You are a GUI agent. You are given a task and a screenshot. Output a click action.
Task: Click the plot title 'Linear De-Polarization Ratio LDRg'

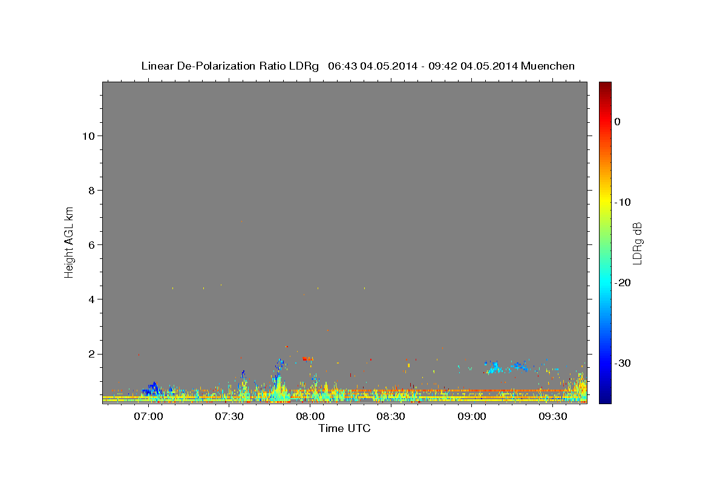click(x=230, y=66)
